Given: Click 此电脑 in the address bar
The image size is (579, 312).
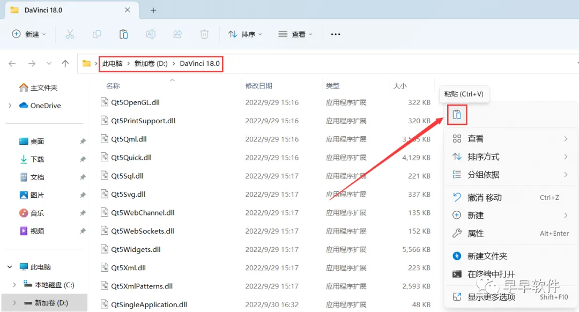Looking at the screenshot, I should click(x=112, y=63).
